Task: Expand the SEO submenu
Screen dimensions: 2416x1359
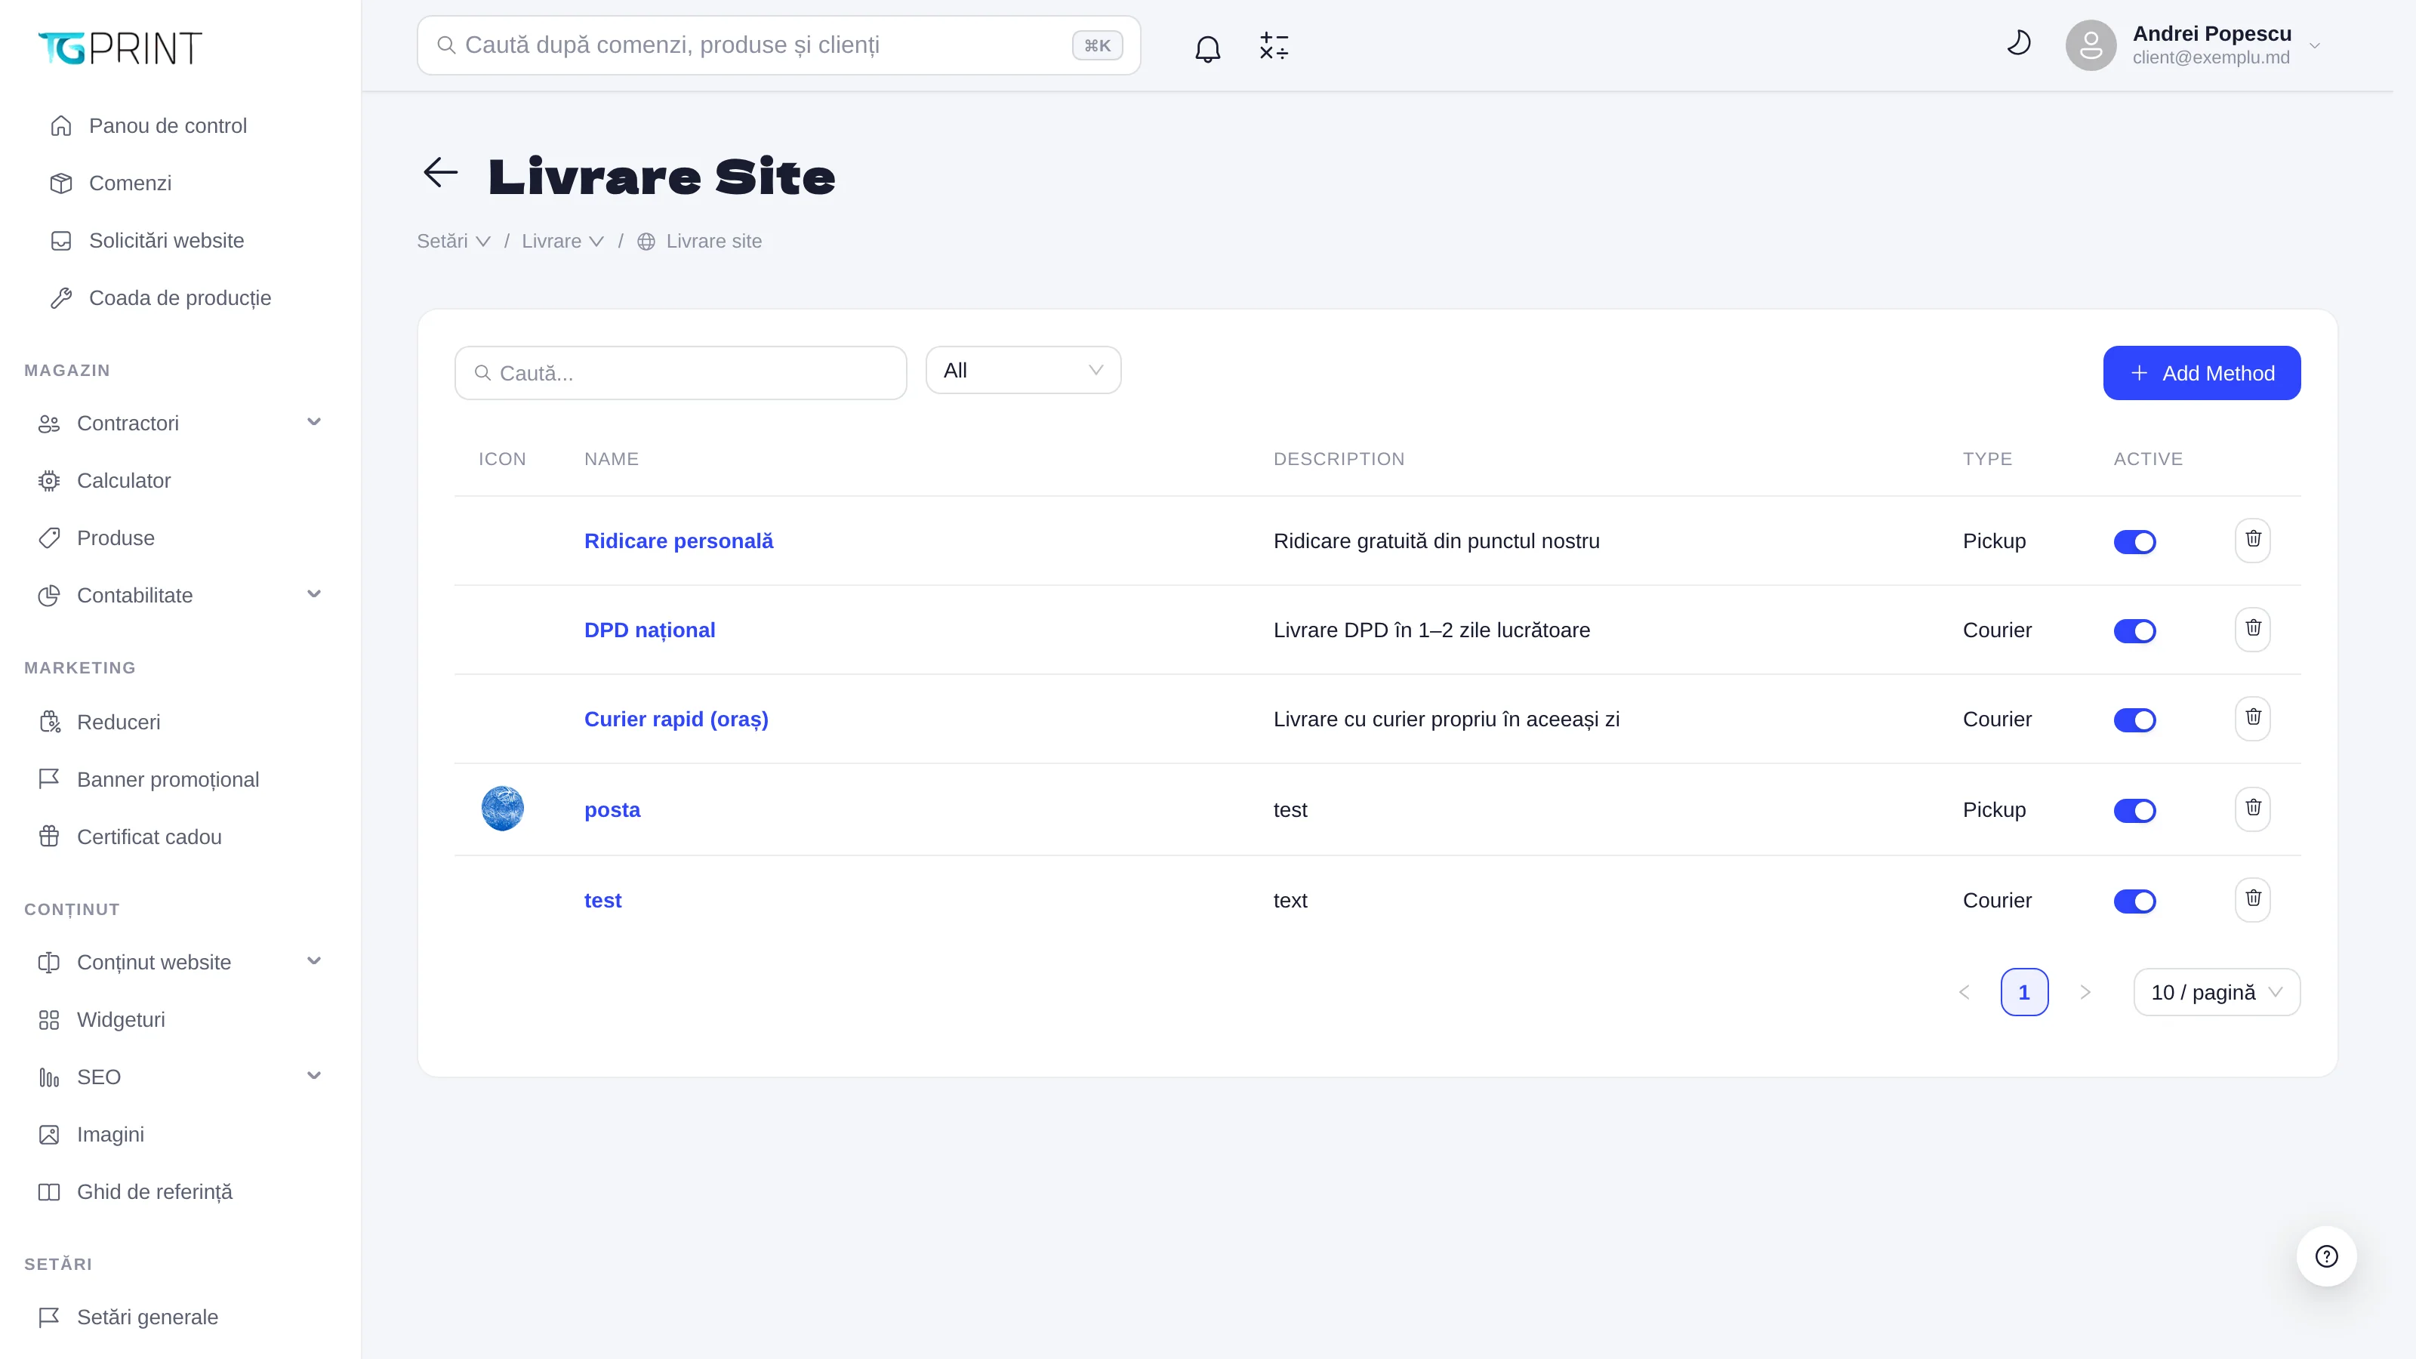Action: click(x=314, y=1076)
